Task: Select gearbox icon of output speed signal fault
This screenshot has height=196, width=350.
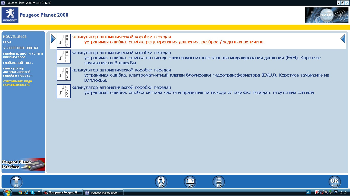Action: click(x=64, y=91)
